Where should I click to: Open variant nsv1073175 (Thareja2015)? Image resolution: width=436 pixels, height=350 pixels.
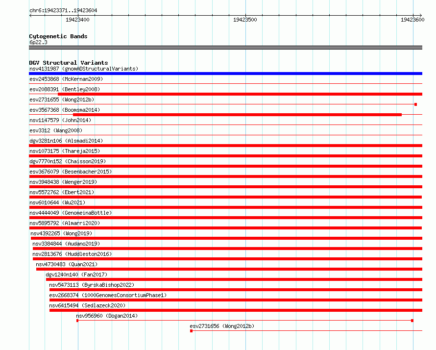(65, 151)
